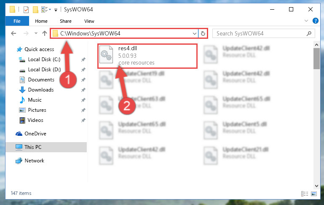Click the Up to parent folder arrow
This screenshot has width=324, height=205.
coord(44,33)
